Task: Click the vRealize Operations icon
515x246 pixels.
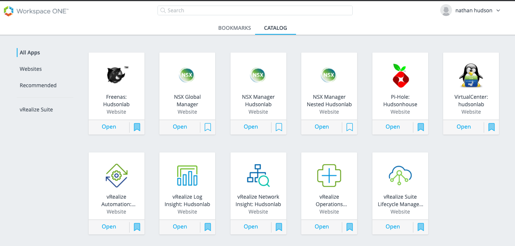Action: [x=329, y=175]
